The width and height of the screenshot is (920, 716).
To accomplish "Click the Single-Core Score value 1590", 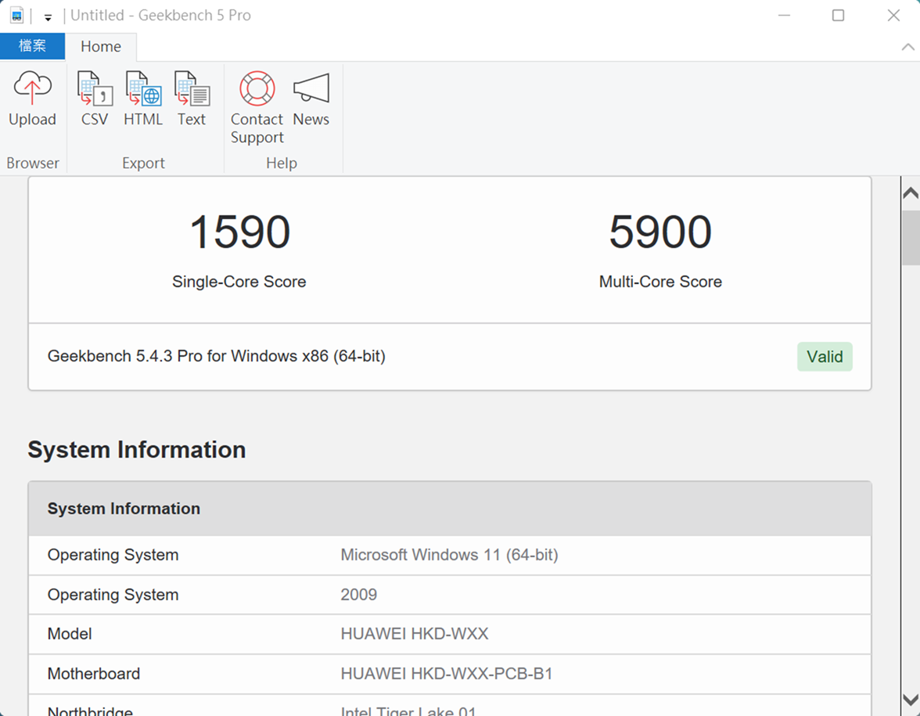I will pyautogui.click(x=239, y=232).
